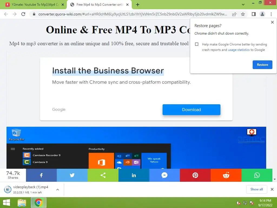The width and height of the screenshot is (277, 208).
Task: Open the muted volume tray icon
Action: coord(239,203)
